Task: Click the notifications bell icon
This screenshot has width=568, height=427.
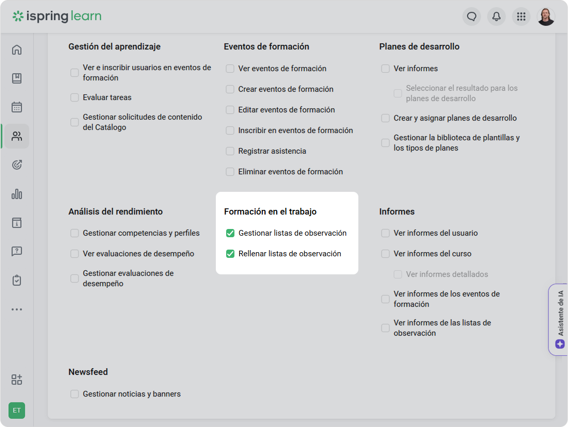Action: pyautogui.click(x=496, y=17)
